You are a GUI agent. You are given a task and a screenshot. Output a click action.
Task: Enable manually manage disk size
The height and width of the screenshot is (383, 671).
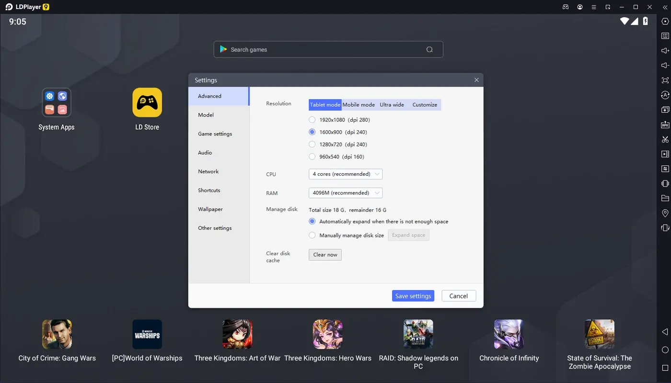(312, 235)
